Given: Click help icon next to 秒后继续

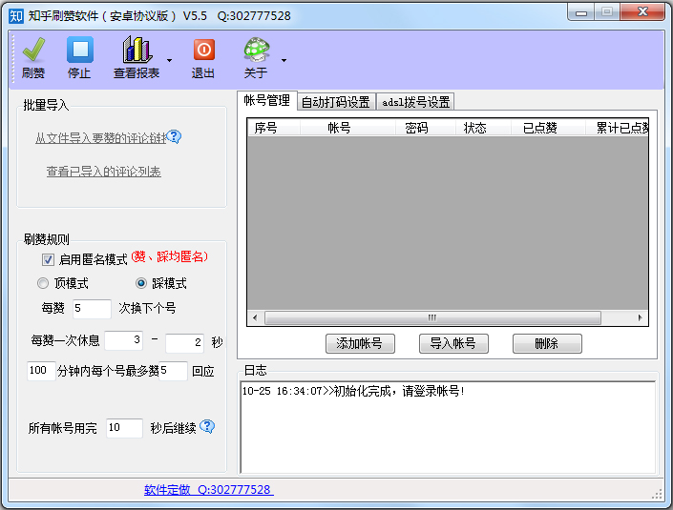Looking at the screenshot, I should pos(207,427).
